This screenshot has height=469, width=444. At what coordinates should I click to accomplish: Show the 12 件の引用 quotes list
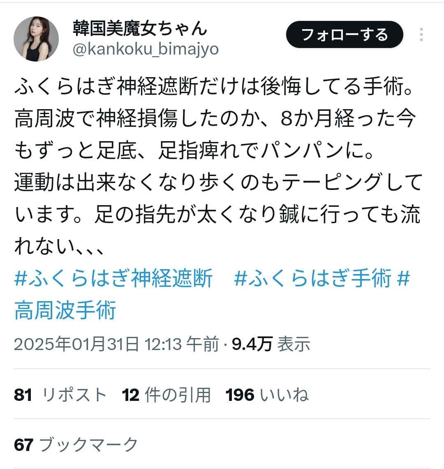click(x=166, y=394)
